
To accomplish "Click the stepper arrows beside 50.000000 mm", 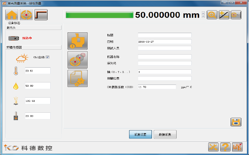I will [203, 15].
